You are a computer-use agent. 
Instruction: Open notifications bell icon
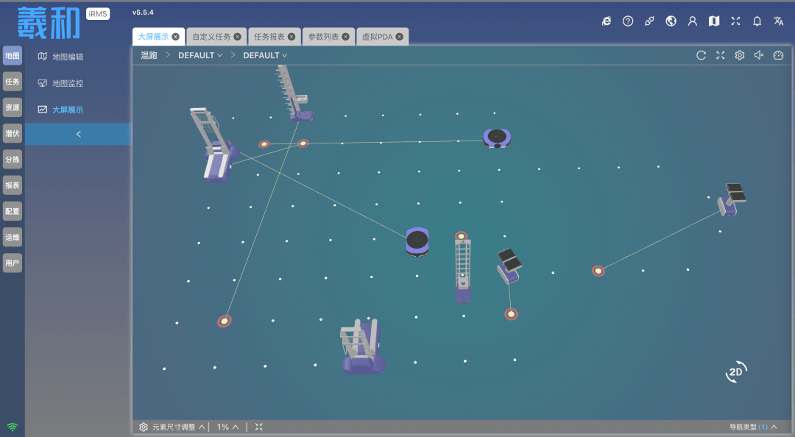coord(757,21)
